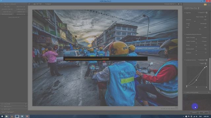
Task: Open the zoom level dropdown at top right
Action: point(170,4)
